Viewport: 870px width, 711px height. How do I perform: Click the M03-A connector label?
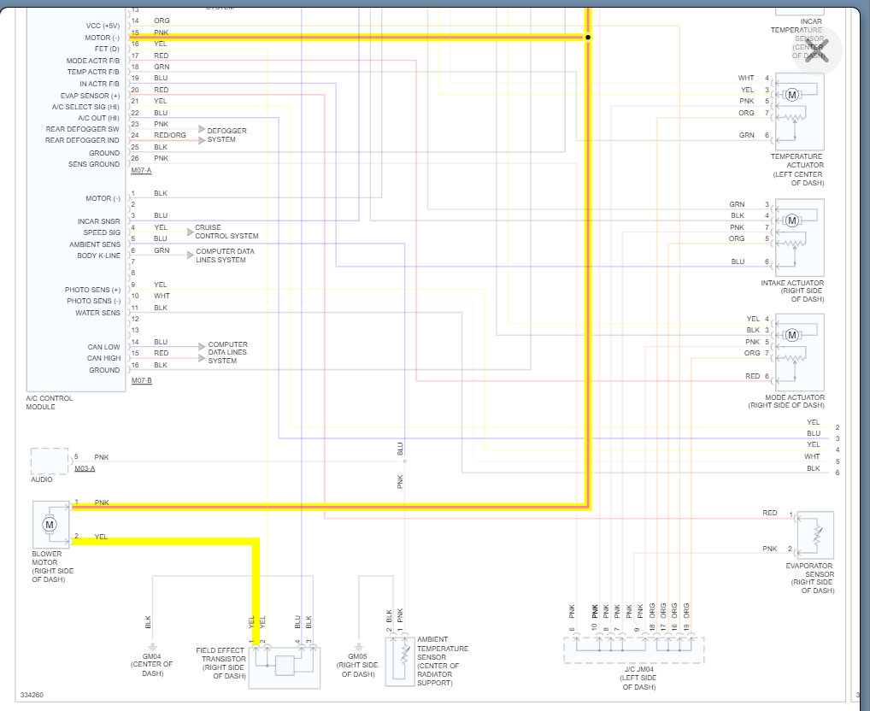tap(85, 468)
